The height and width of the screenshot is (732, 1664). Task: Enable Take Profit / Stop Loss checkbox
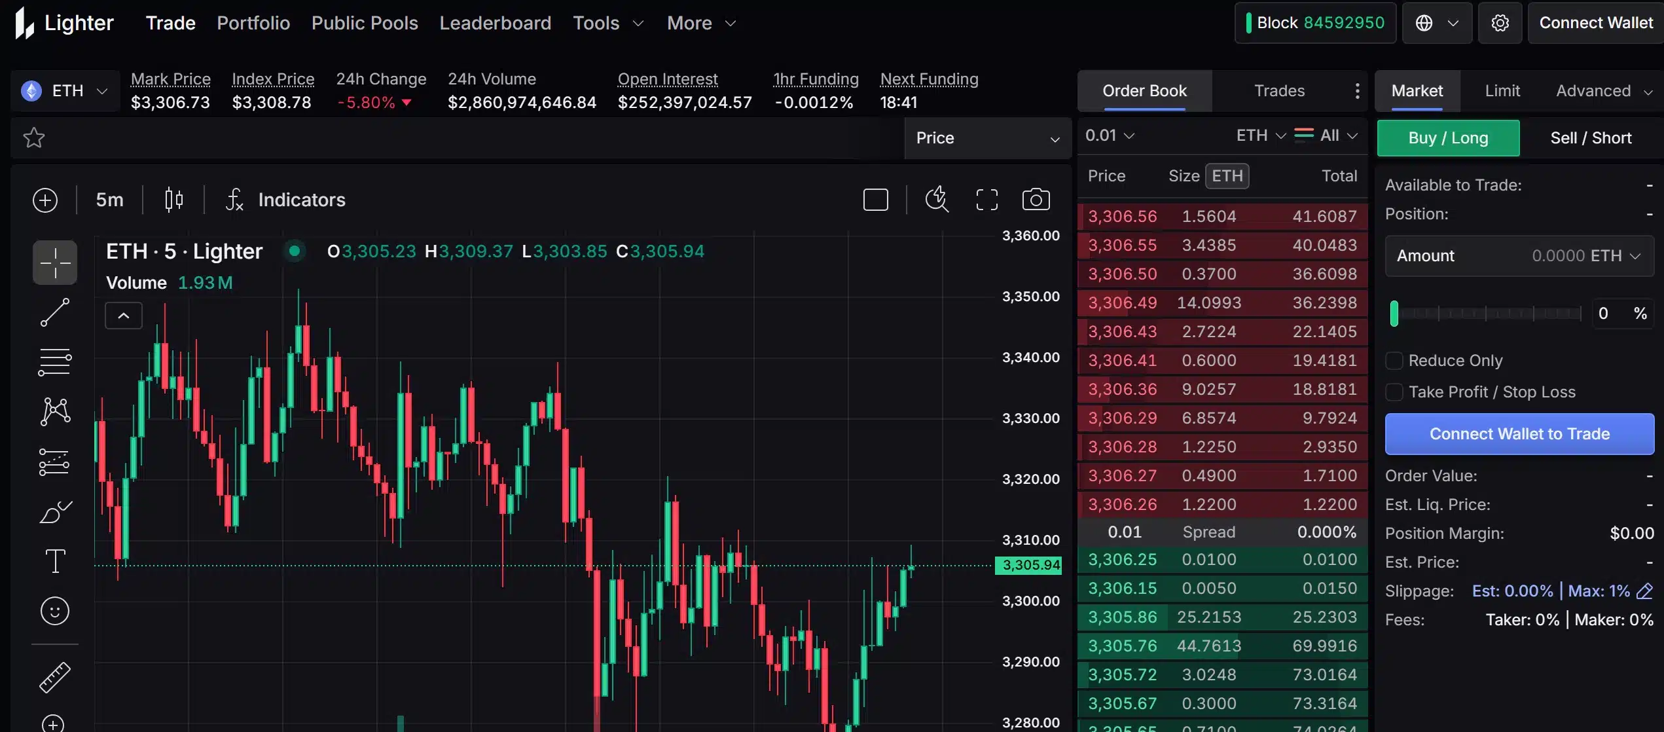pyautogui.click(x=1394, y=392)
